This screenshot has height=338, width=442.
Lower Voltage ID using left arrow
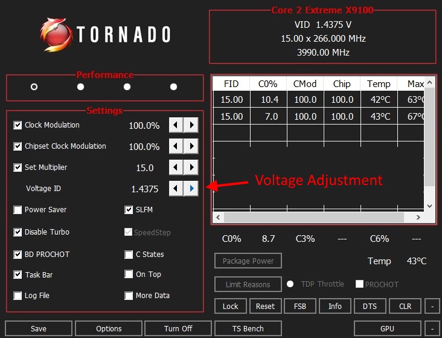click(x=176, y=188)
